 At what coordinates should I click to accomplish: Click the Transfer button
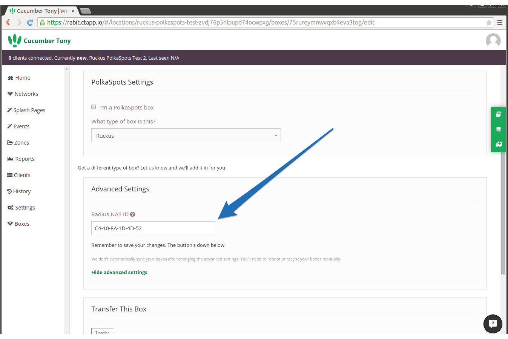point(102,331)
